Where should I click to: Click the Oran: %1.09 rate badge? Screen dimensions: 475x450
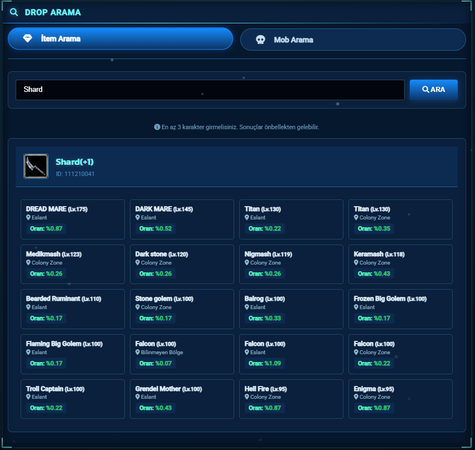coord(265,363)
